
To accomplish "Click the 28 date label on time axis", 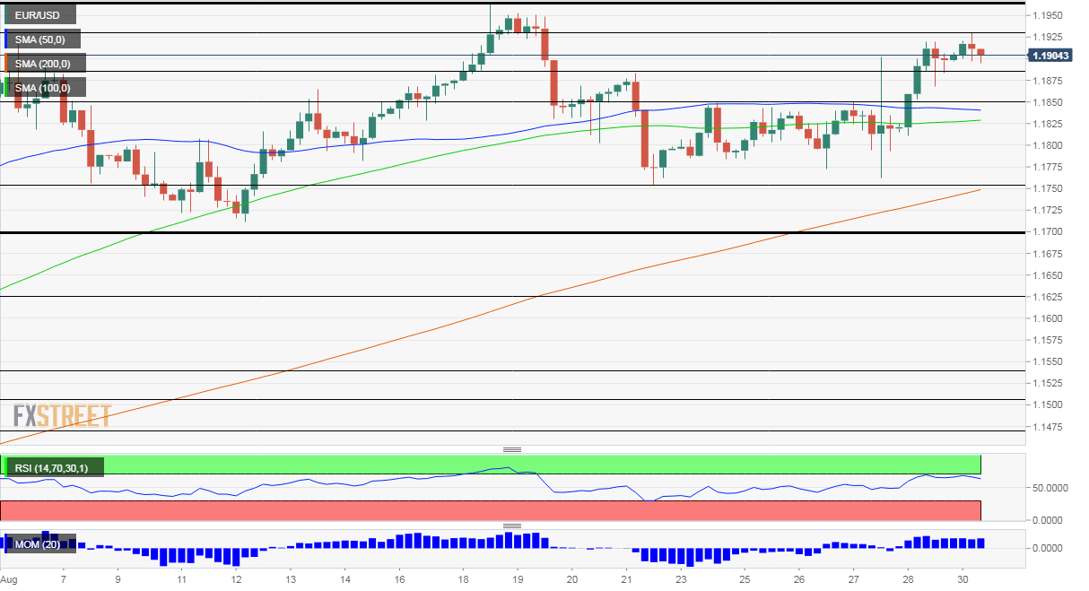I will pyautogui.click(x=908, y=580).
